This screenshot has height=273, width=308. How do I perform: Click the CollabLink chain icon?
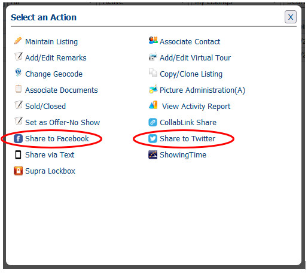coord(153,122)
